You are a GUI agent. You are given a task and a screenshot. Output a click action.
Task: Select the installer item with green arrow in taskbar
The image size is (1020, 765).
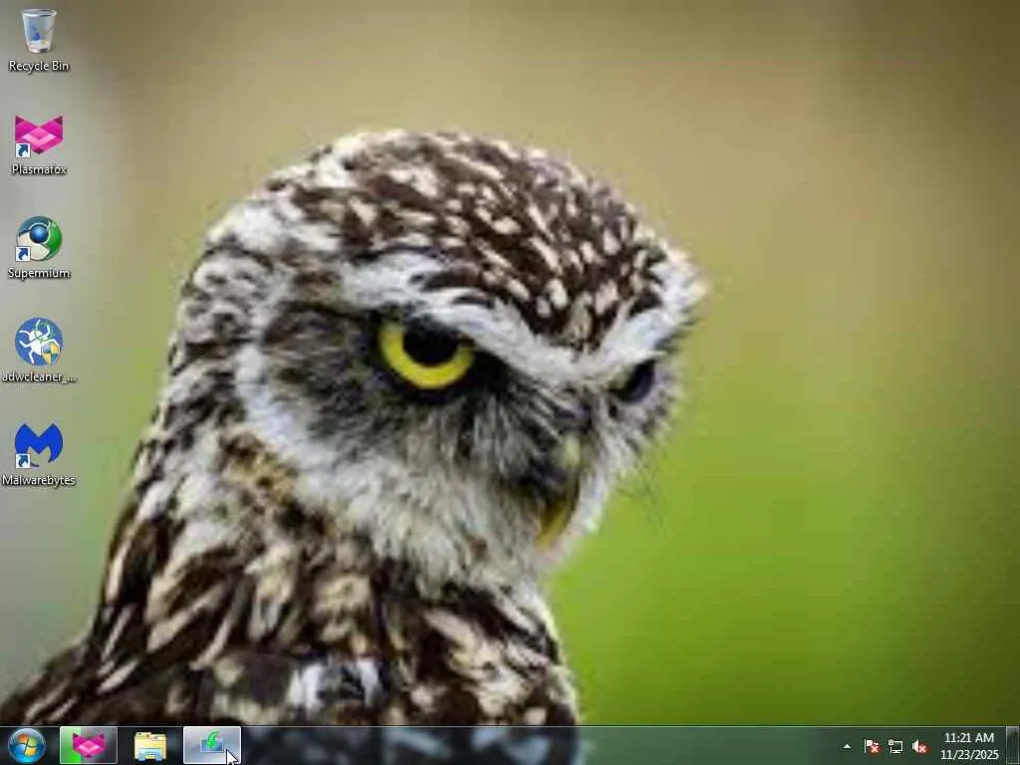point(212,746)
